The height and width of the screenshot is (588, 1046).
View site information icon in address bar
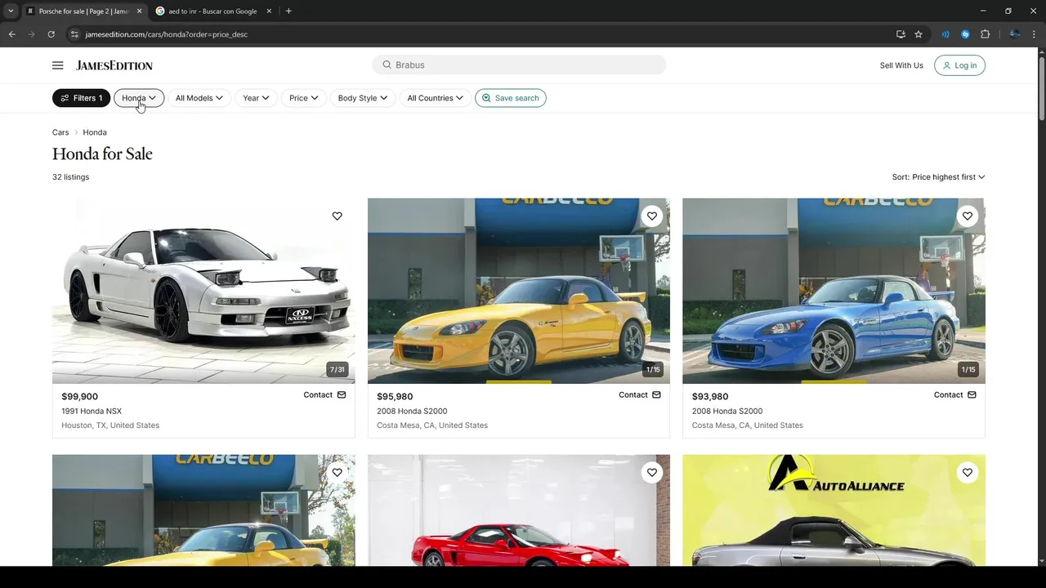point(74,34)
